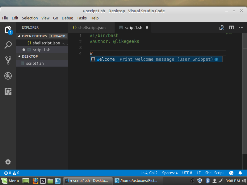The height and width of the screenshot is (185, 247).
Task: Change indentation via Spaces: 4
Action: (170, 173)
